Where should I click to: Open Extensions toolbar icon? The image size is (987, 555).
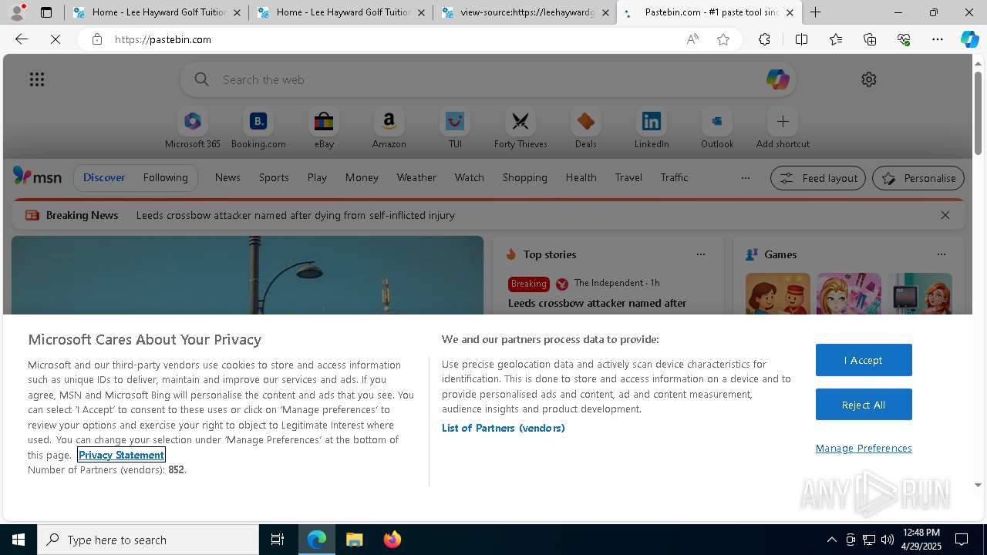[x=764, y=39]
